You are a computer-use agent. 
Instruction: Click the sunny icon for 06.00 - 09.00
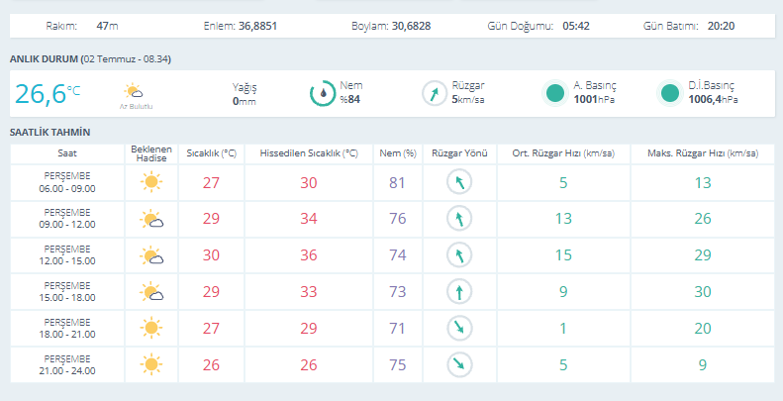[x=150, y=182]
